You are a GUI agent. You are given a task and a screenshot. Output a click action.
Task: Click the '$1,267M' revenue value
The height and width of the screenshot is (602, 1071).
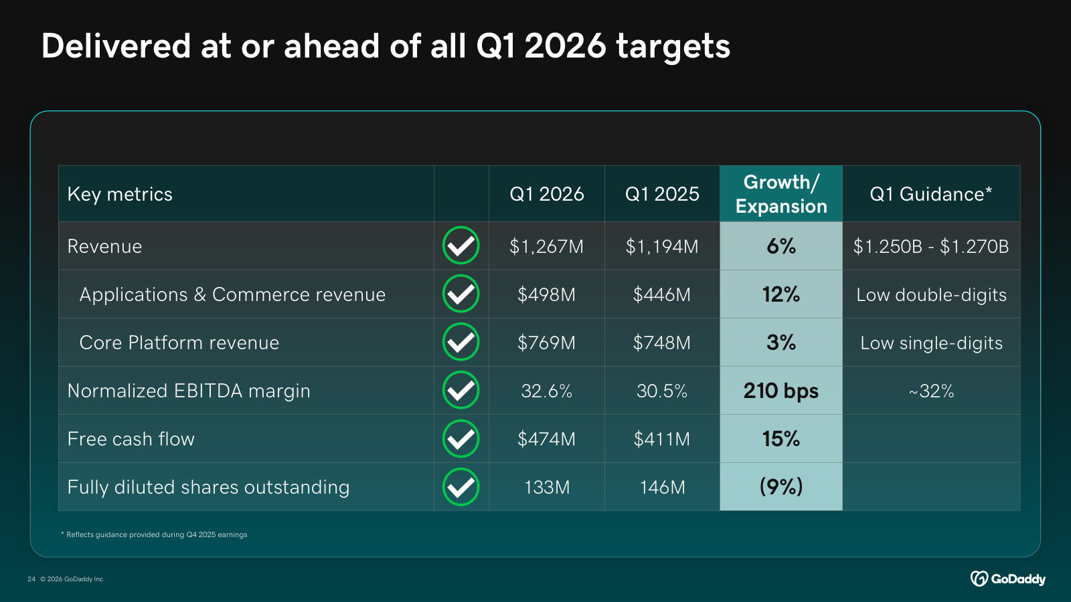[547, 246]
